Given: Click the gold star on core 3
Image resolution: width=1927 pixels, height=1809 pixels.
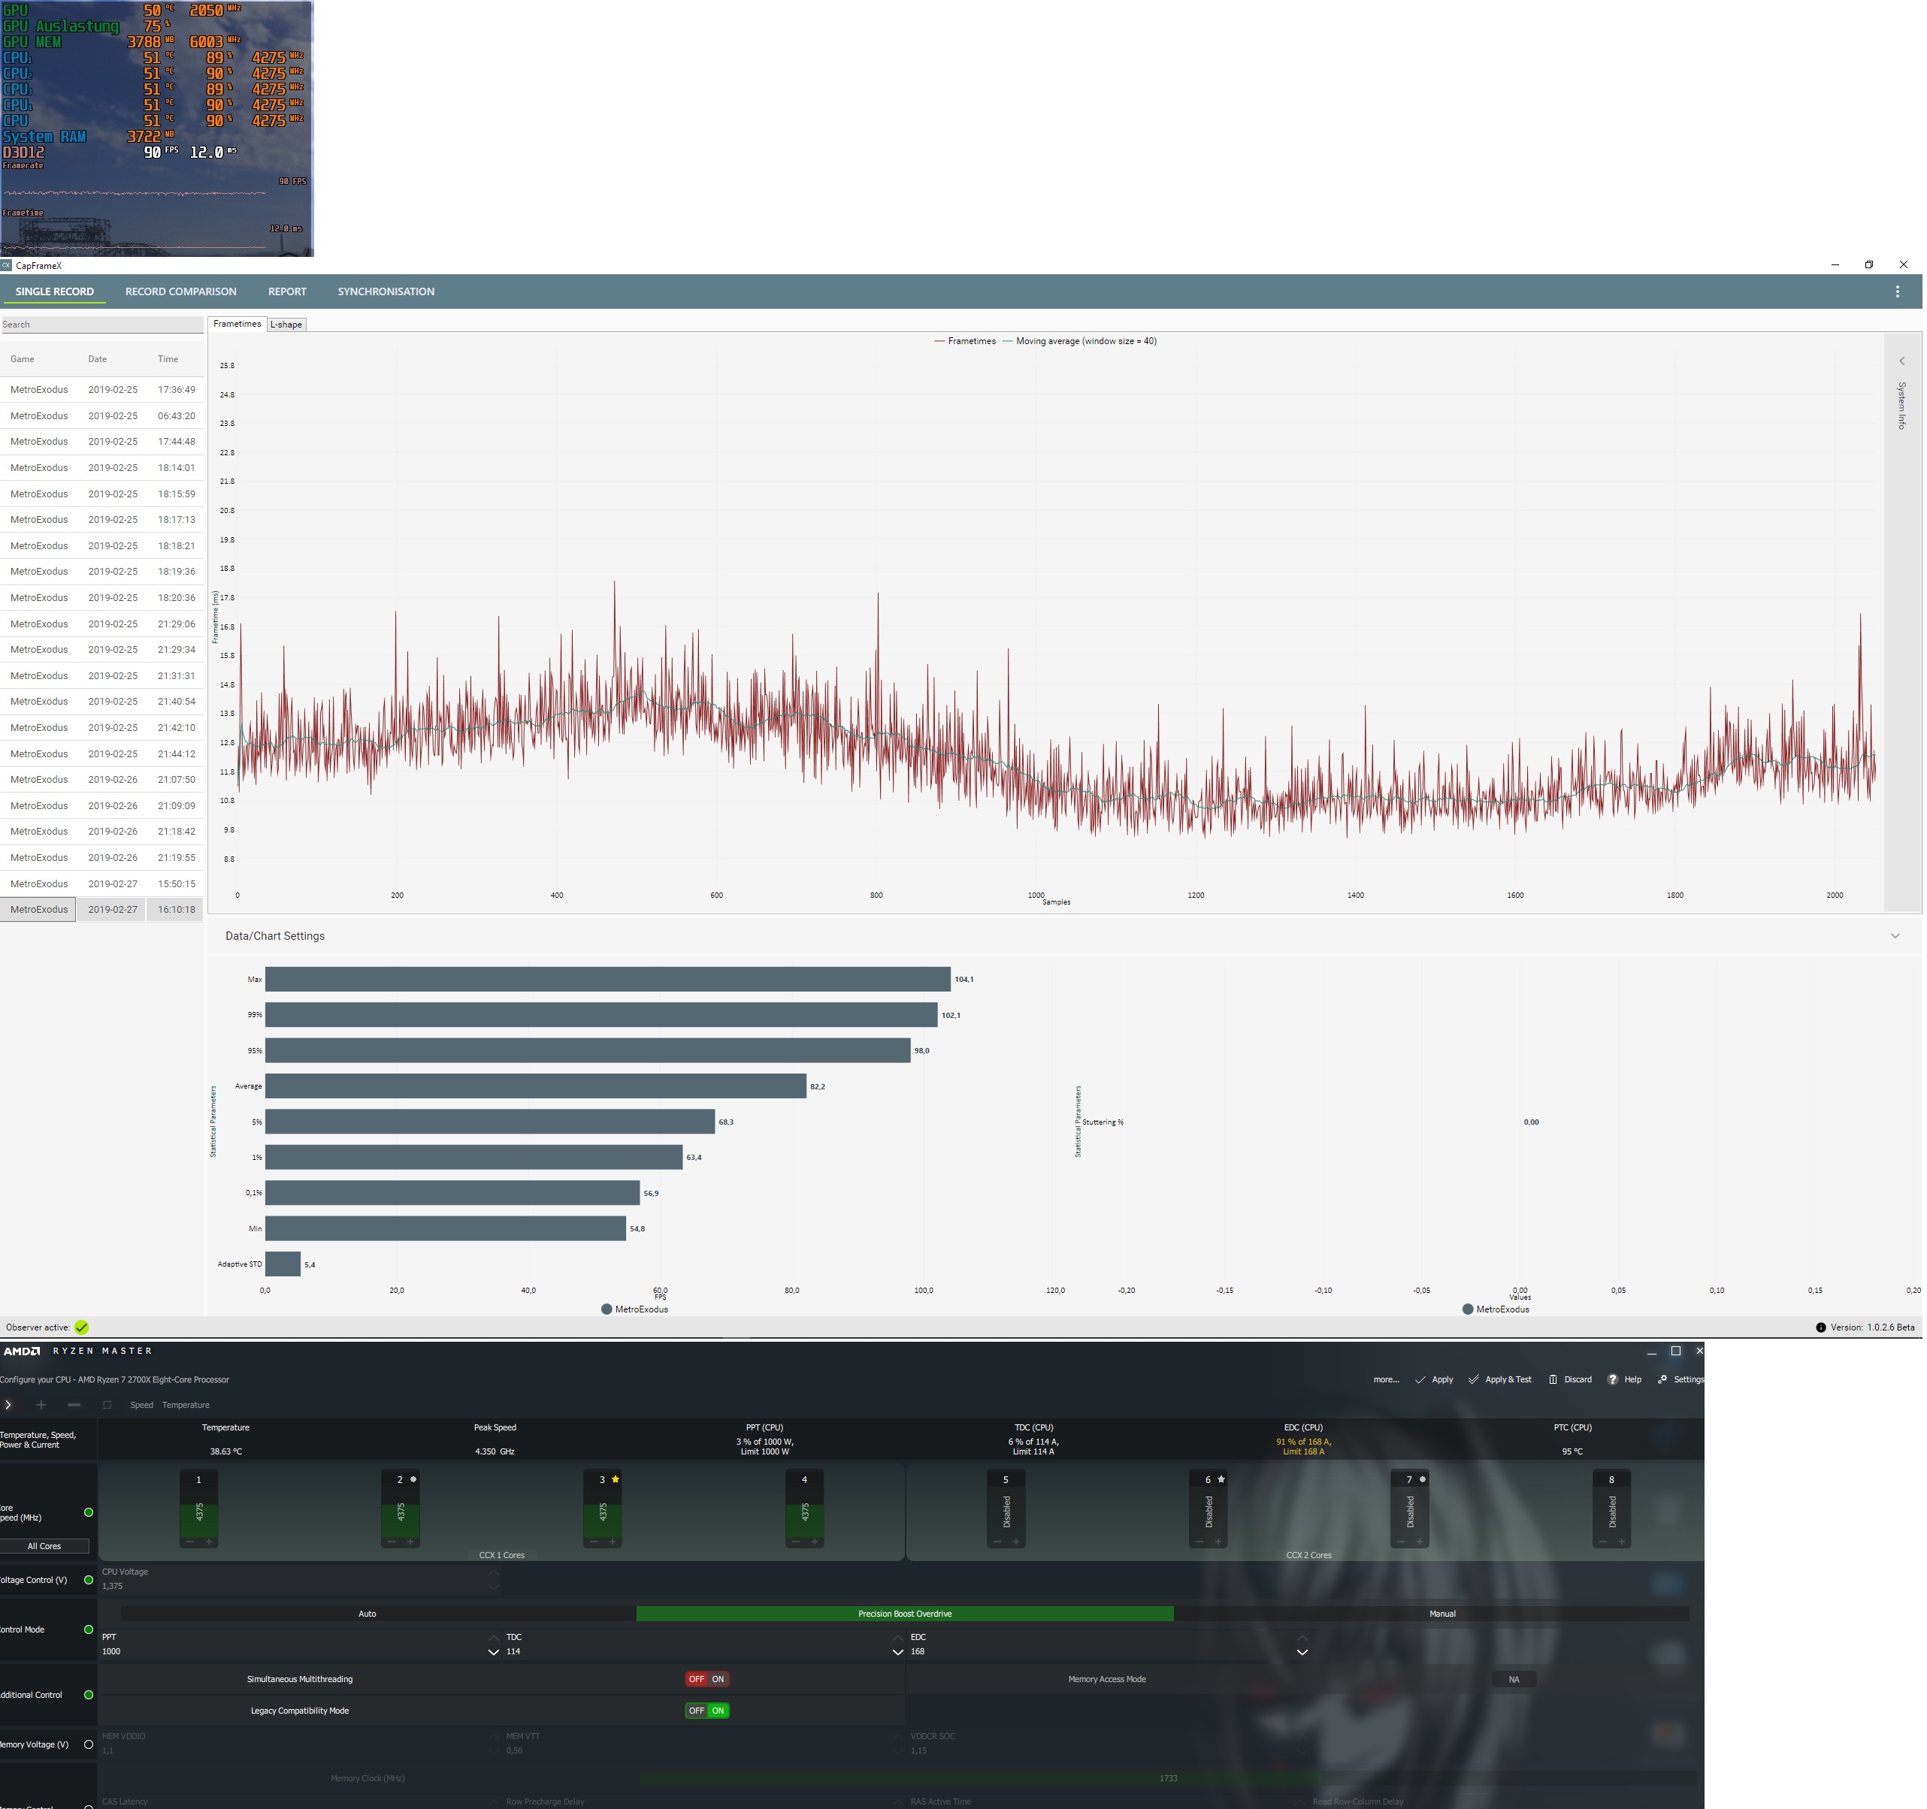Looking at the screenshot, I should click(616, 1479).
